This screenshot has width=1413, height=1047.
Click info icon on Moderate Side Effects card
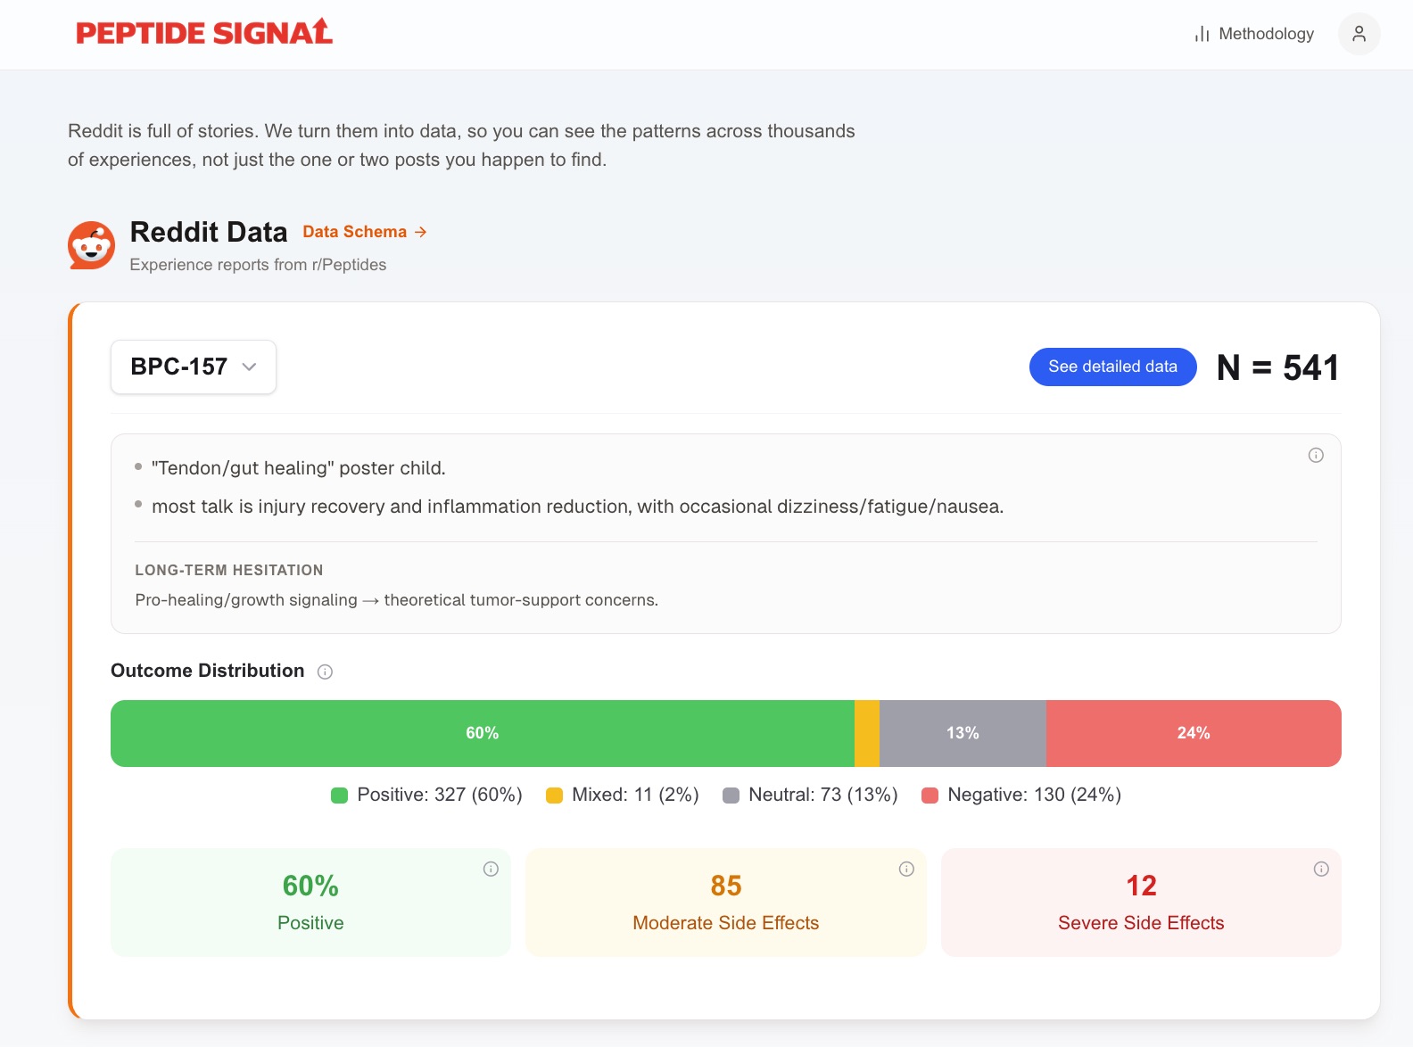906,870
